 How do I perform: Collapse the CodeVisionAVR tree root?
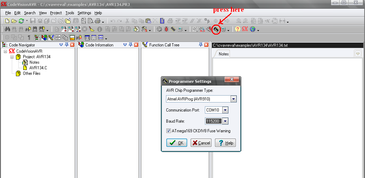point(5,51)
